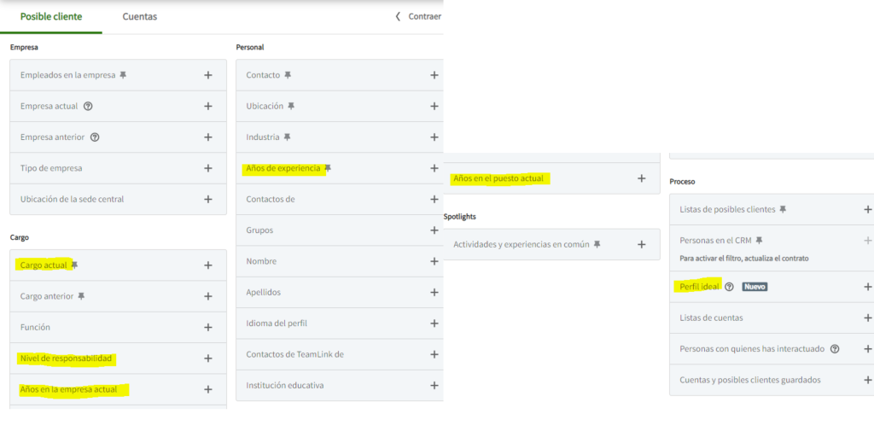Add a Grupos filter
874x437 pixels.
(x=434, y=230)
